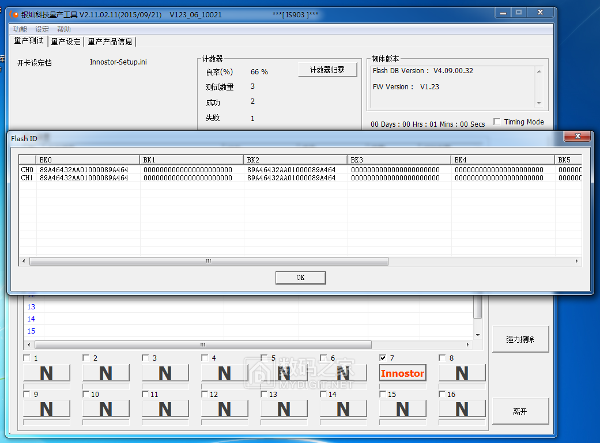Click port 15 N status button
The width and height of the screenshot is (600, 443).
tap(402, 409)
